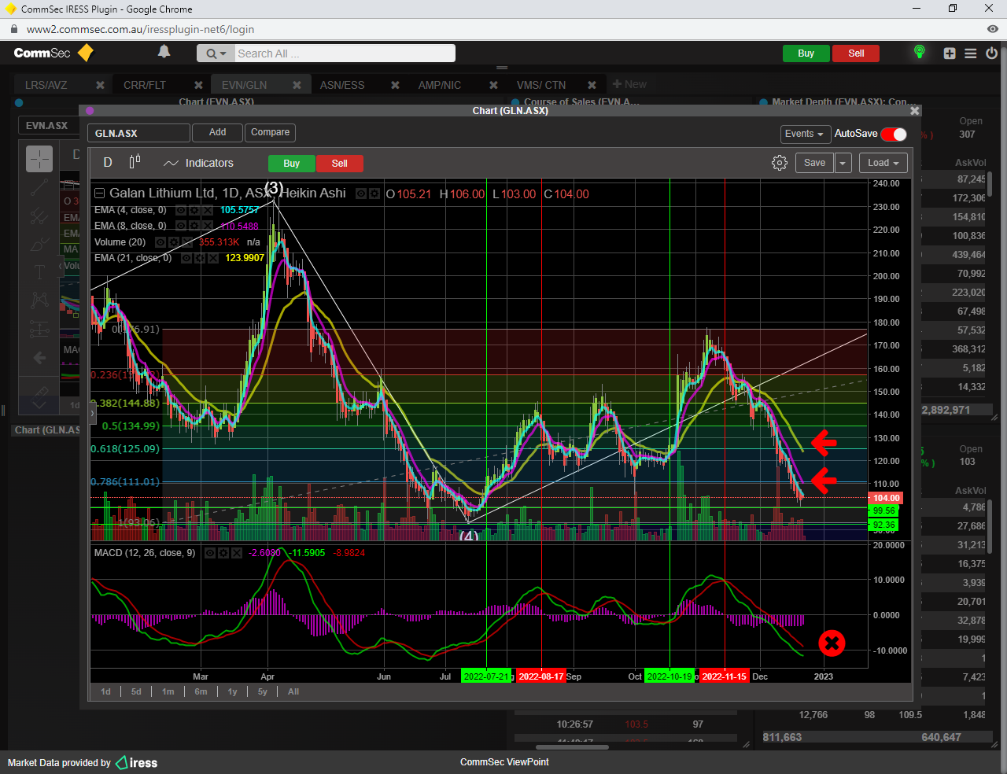Hide the Volume (20) indicator

[160, 242]
